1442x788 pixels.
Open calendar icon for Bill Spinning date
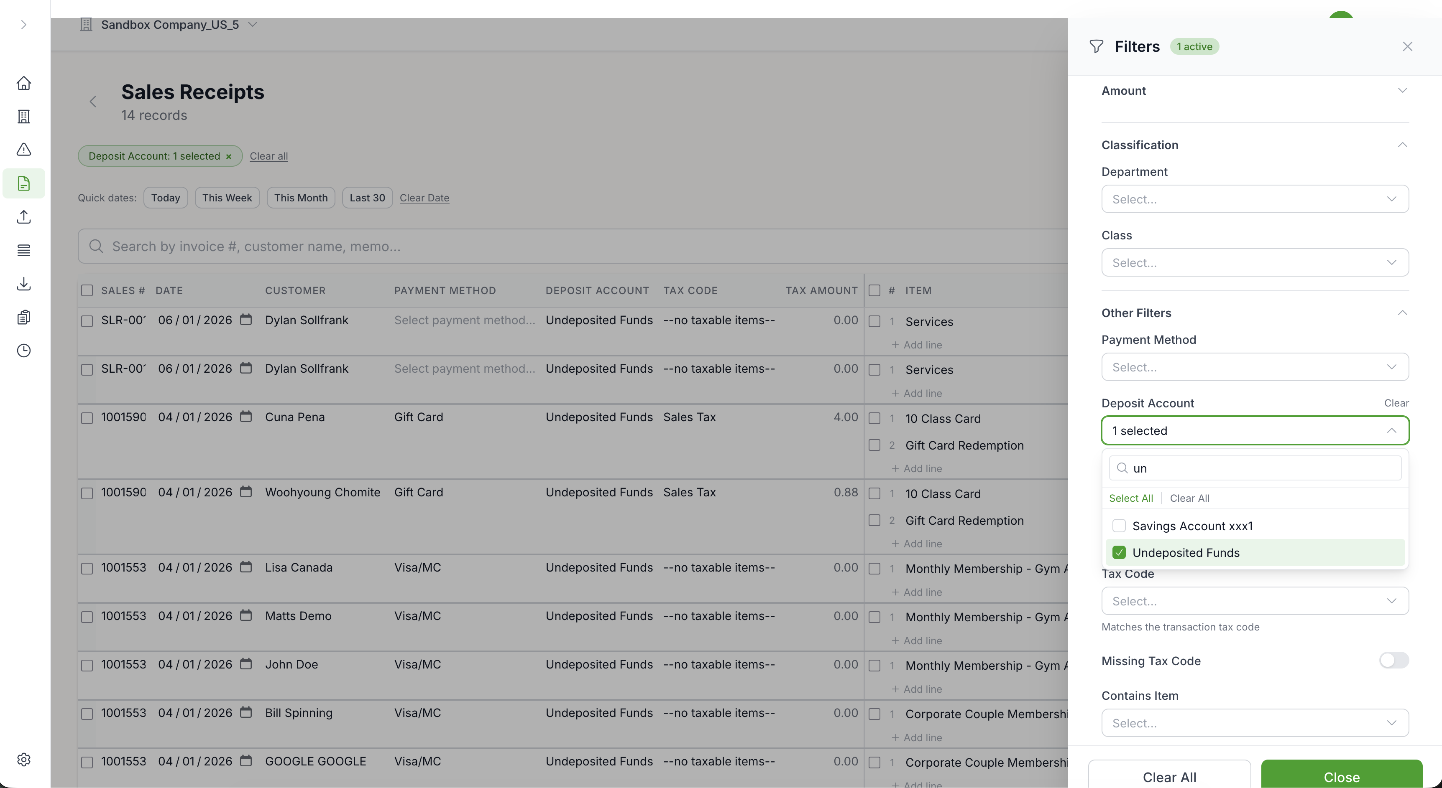tap(246, 712)
